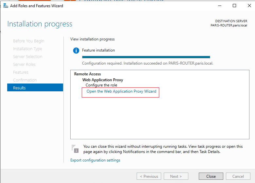This screenshot has width=255, height=183.
Task: Click the Next button
Action: point(176,176)
